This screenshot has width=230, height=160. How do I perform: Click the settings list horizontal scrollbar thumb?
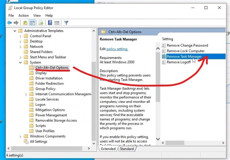click(x=175, y=143)
